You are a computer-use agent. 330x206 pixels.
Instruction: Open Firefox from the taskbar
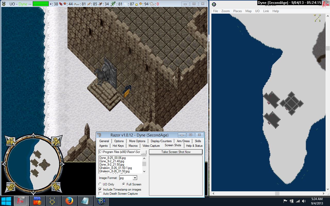(x=69, y=201)
